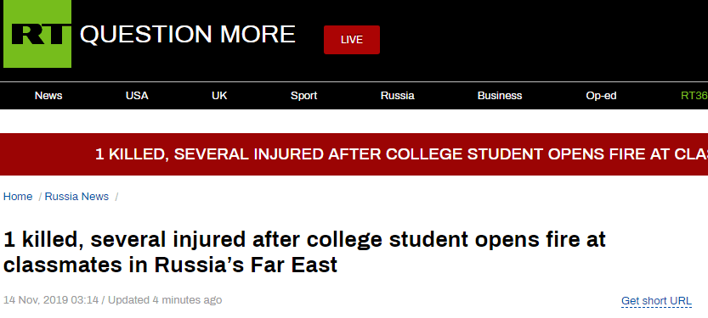This screenshot has width=708, height=318.
Task: Open the News menu item
Action: (x=48, y=96)
